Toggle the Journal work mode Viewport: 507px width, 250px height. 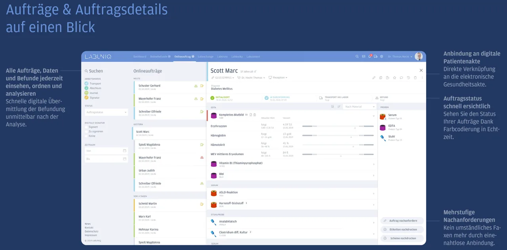(92, 93)
